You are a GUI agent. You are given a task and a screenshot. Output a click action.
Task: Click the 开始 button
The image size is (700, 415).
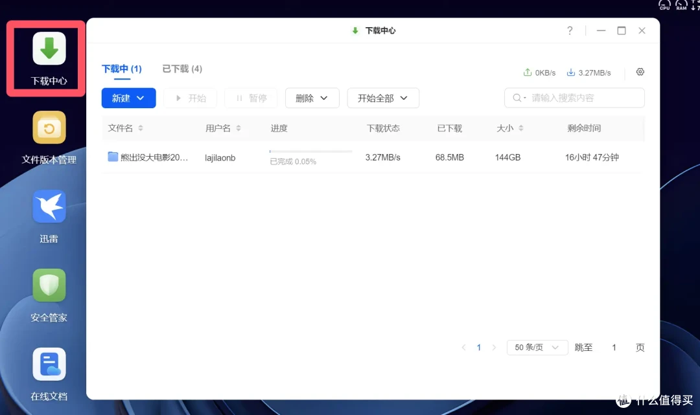click(x=191, y=98)
